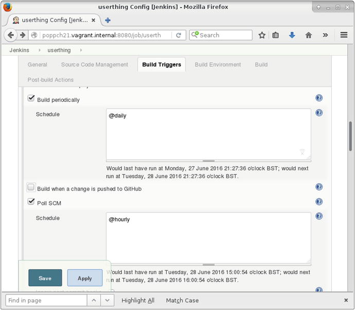The width and height of the screenshot is (355, 310).
Task: Toggle Match Case in the find bar
Action: coord(182,301)
